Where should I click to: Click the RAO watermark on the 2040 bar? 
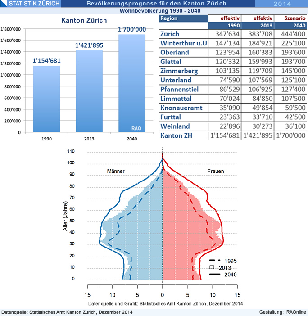136,128
